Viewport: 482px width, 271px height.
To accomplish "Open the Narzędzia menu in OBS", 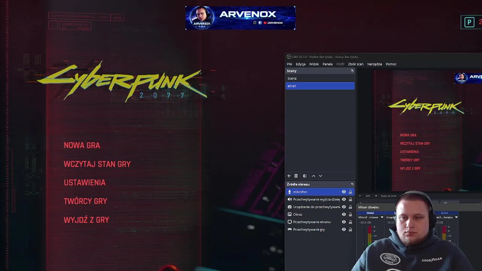I will click(375, 64).
